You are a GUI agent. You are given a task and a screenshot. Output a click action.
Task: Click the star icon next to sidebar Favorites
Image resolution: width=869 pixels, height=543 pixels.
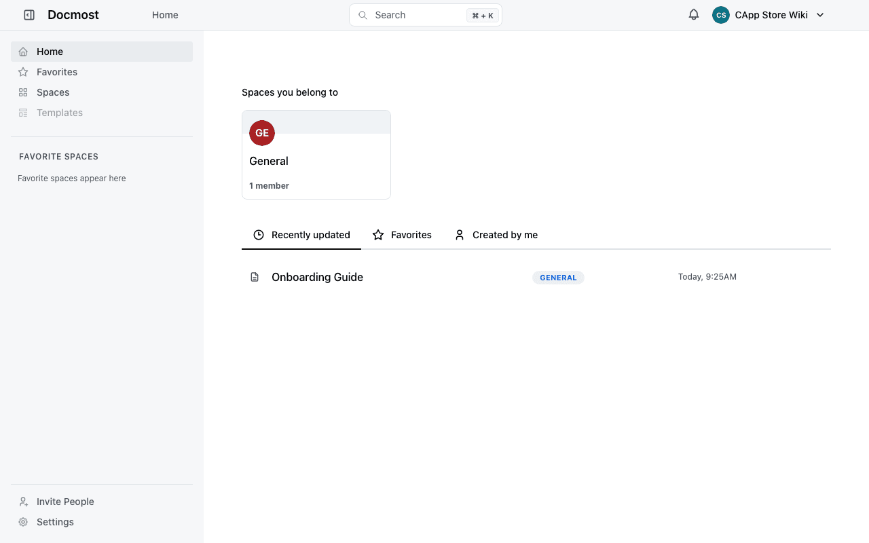point(23,72)
